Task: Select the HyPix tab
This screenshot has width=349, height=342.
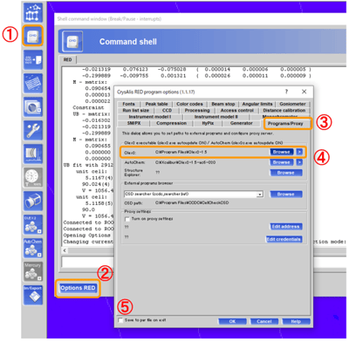Action: coord(208,123)
